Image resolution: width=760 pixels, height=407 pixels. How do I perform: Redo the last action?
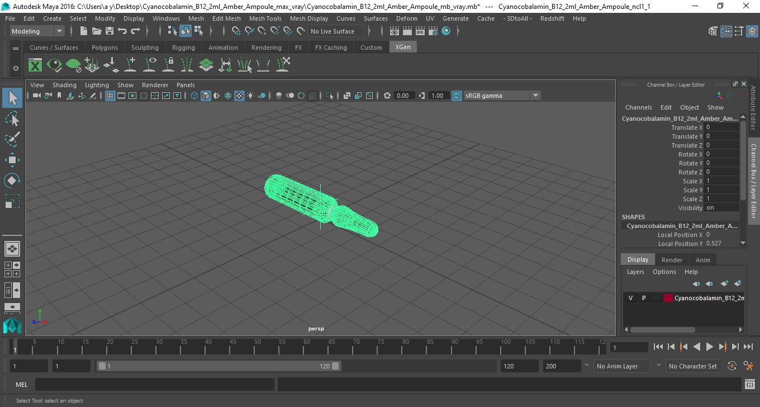tap(135, 31)
